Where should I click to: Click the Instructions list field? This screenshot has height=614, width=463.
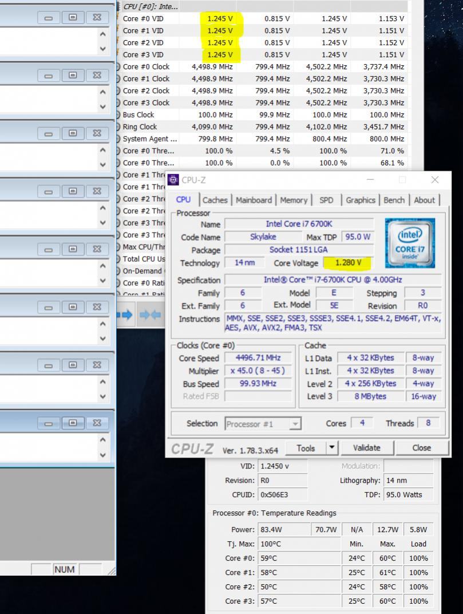[x=333, y=323]
